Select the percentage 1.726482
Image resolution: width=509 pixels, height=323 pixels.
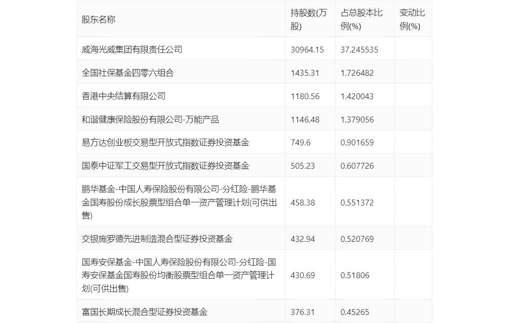357,73
